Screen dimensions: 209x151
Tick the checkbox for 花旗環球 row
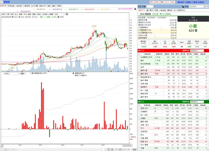[139, 111]
